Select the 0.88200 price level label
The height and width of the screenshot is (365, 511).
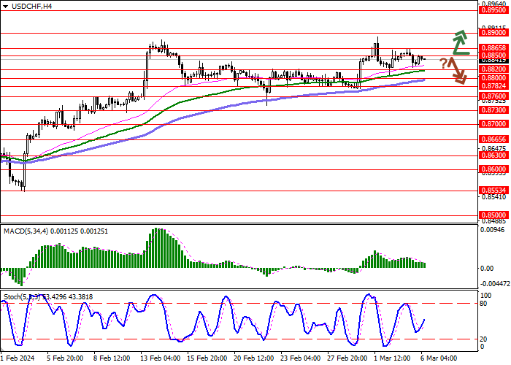(x=493, y=69)
